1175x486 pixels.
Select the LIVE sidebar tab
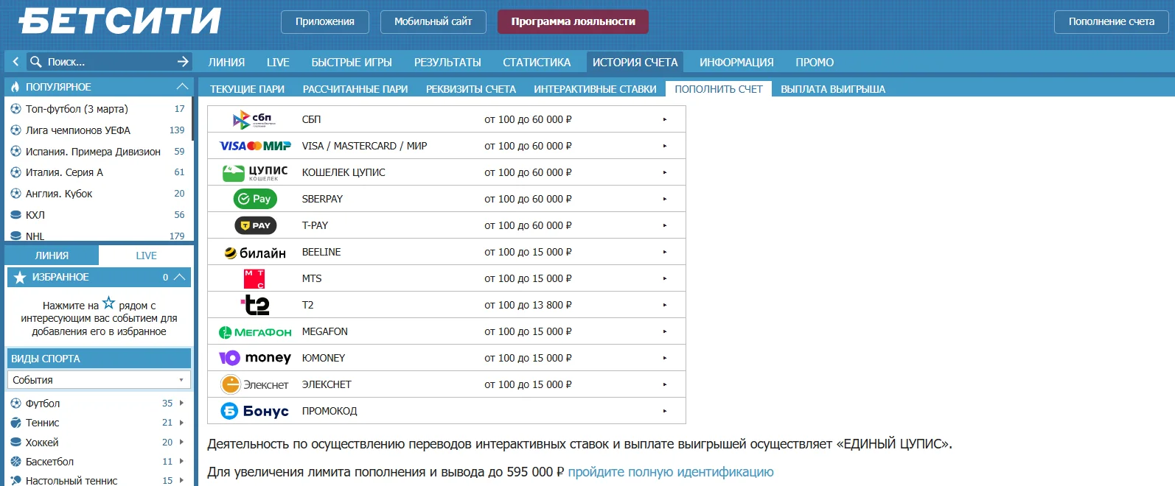click(x=146, y=256)
